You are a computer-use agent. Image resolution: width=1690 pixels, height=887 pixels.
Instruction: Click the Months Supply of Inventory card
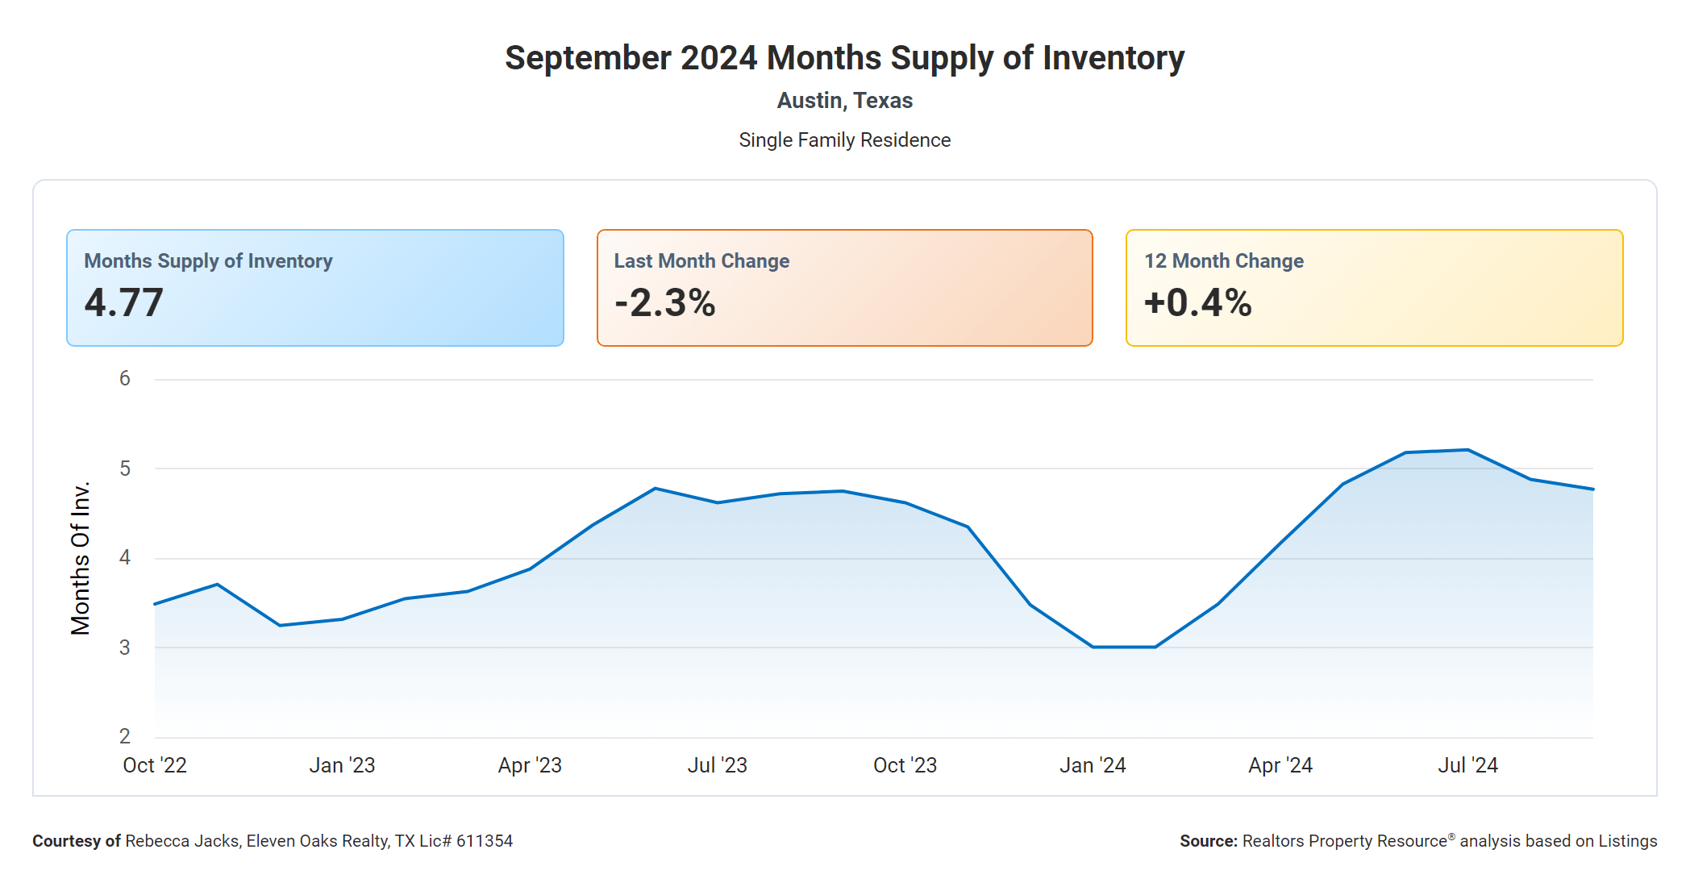pyautogui.click(x=314, y=288)
